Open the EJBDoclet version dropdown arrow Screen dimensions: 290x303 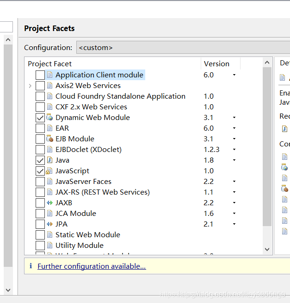coord(234,149)
